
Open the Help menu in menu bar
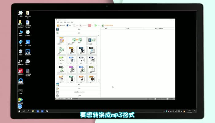pos(72,22)
